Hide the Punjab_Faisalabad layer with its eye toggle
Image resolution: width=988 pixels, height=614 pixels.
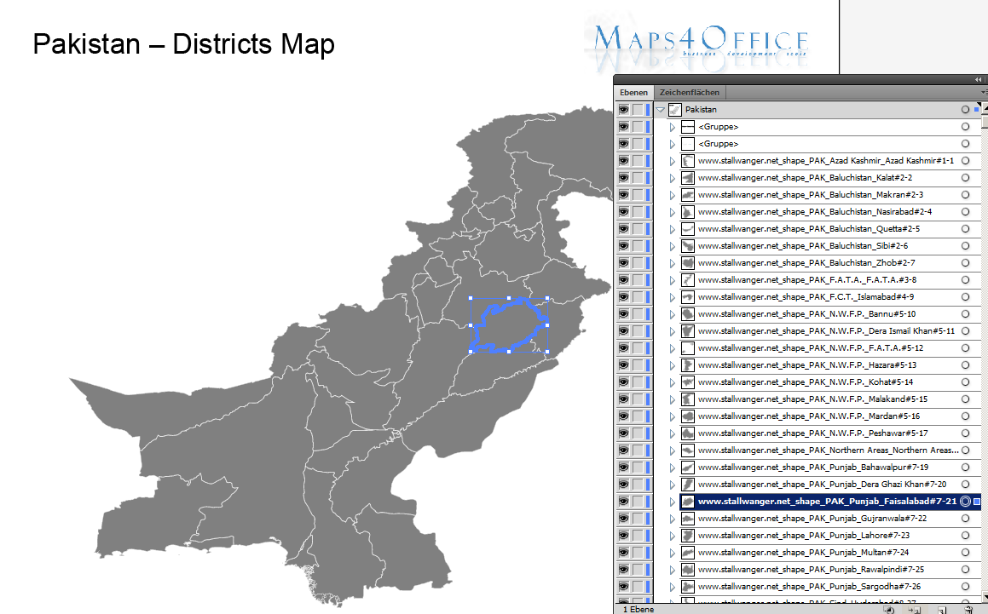click(x=623, y=502)
